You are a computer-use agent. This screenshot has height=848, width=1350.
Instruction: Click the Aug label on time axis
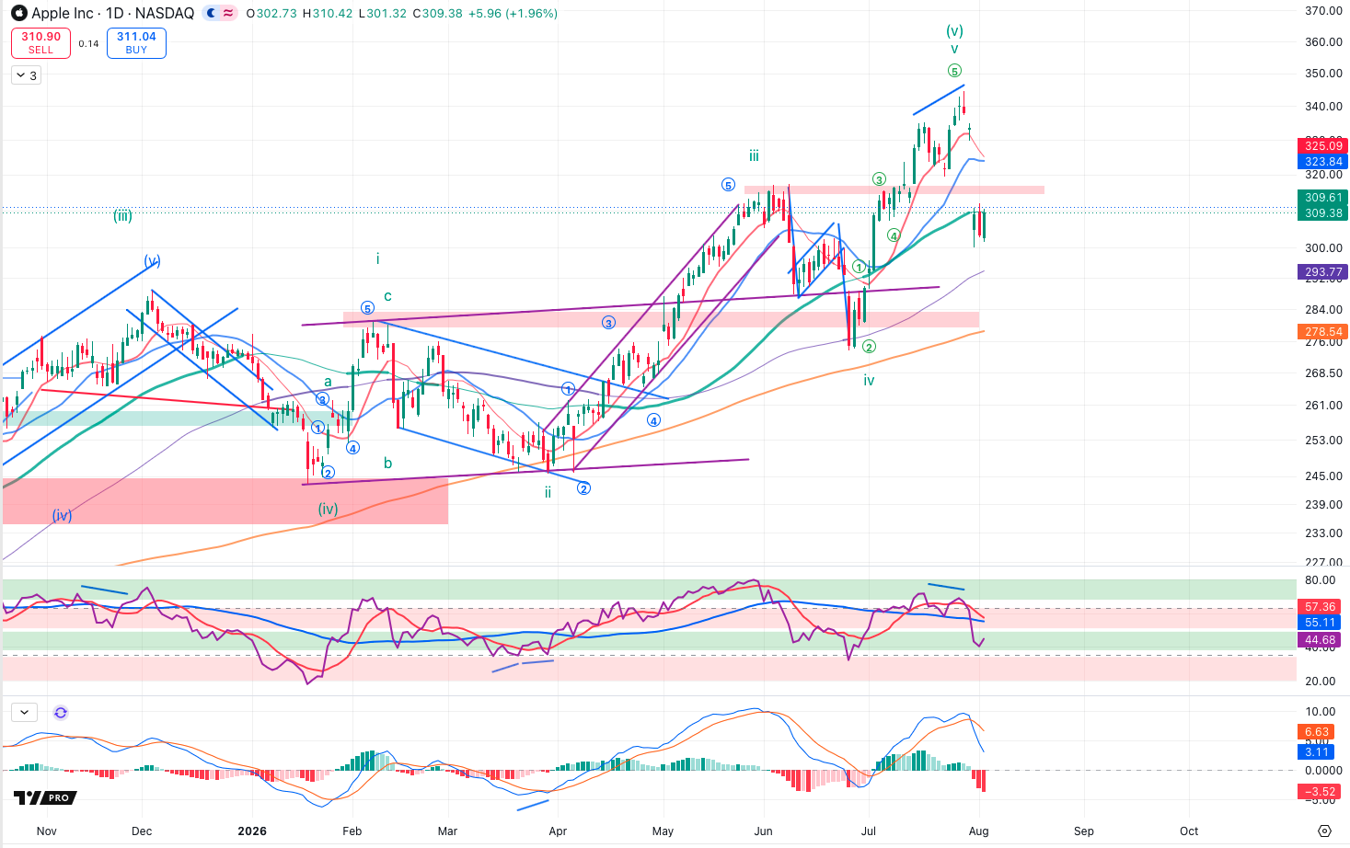coord(979,831)
